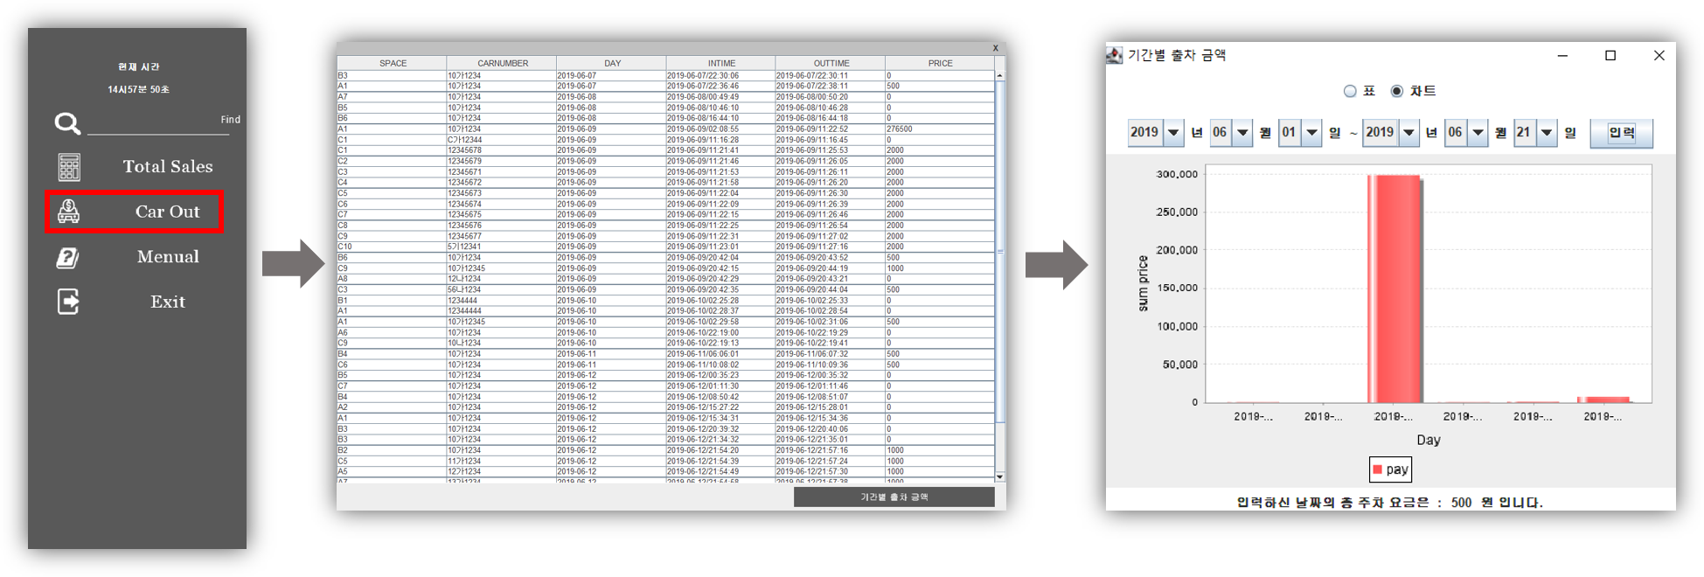Click the SPACE column header
1704x577 pixels.
point(393,63)
